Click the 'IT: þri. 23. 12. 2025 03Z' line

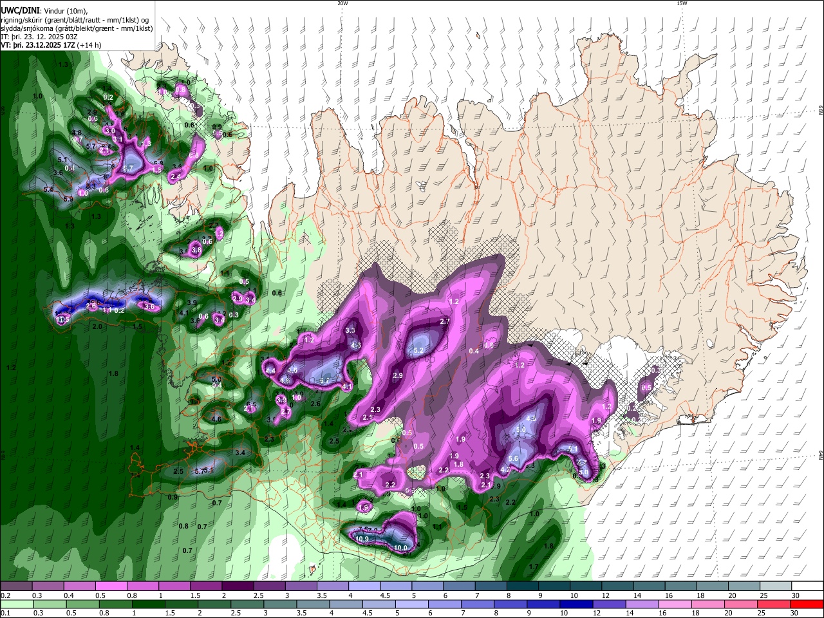(x=39, y=37)
